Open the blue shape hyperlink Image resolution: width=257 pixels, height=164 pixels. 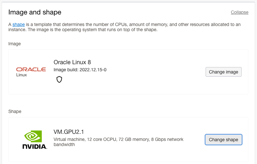[x=19, y=24]
